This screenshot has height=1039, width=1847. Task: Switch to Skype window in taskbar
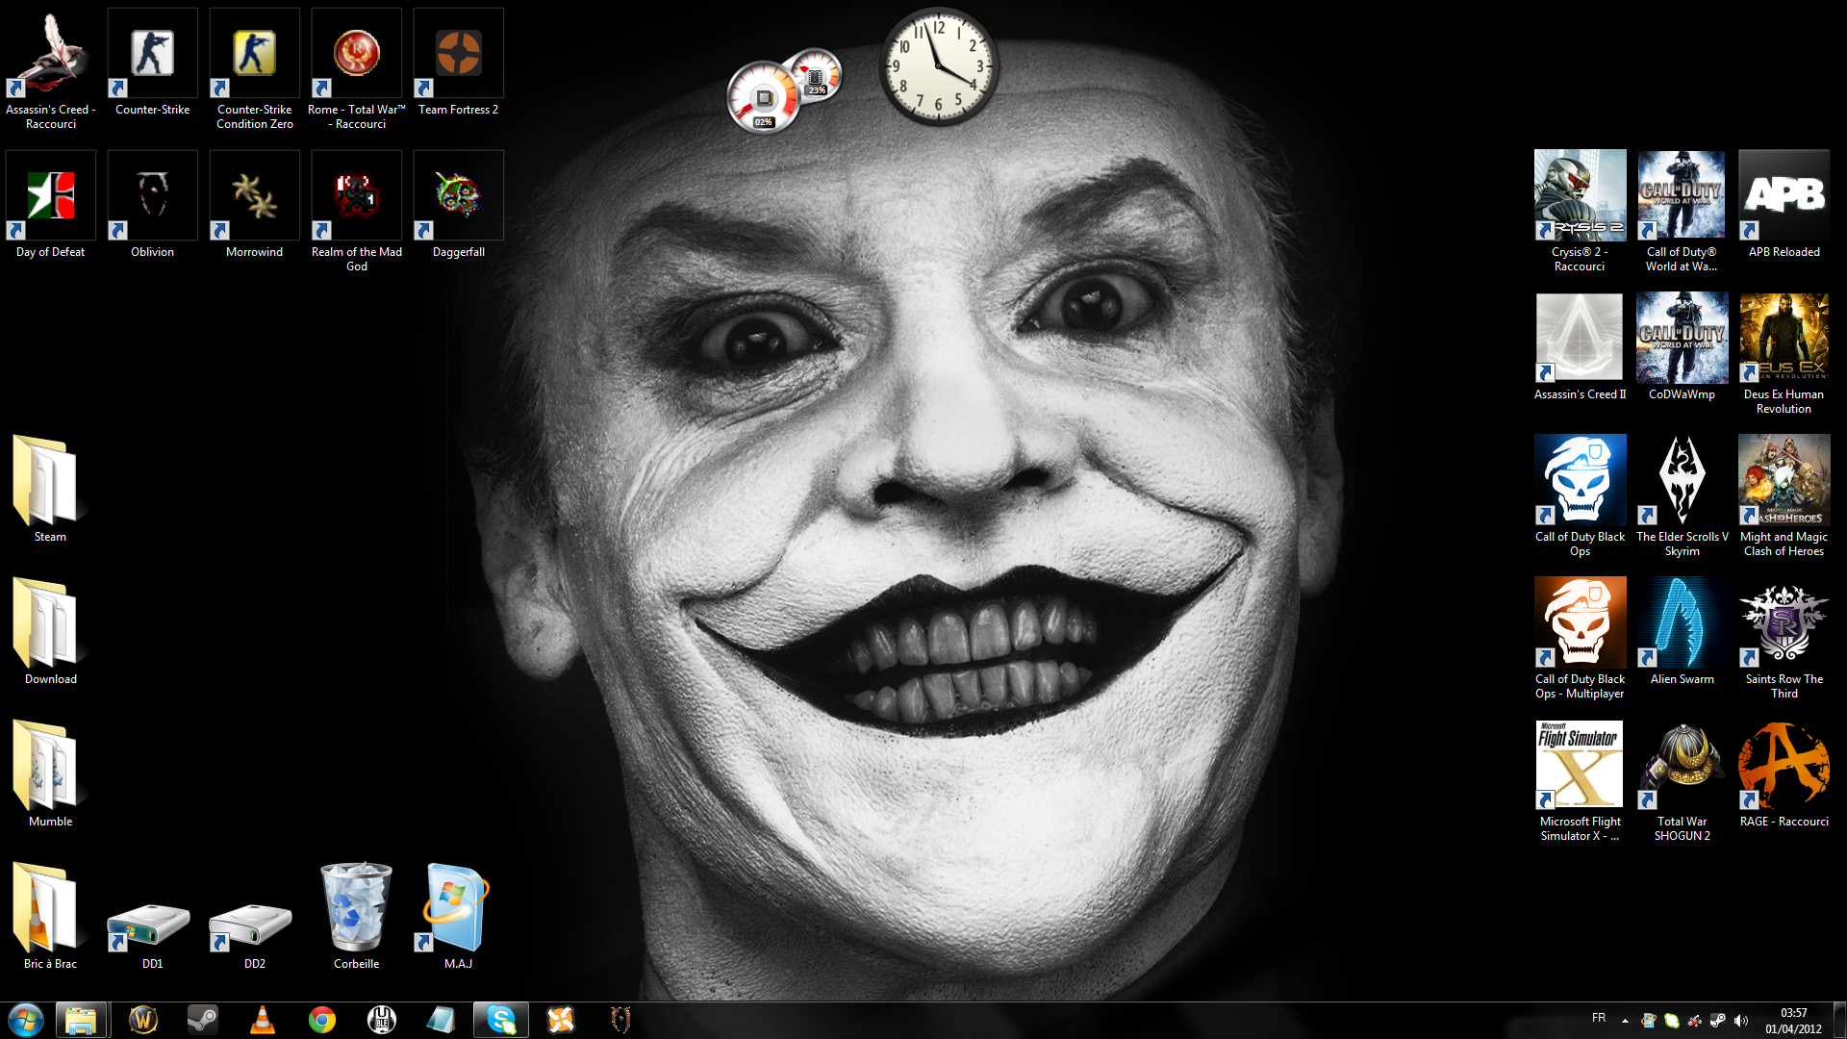click(x=501, y=1020)
